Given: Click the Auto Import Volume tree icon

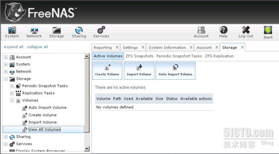Looking at the screenshot, I should click(x=25, y=108).
